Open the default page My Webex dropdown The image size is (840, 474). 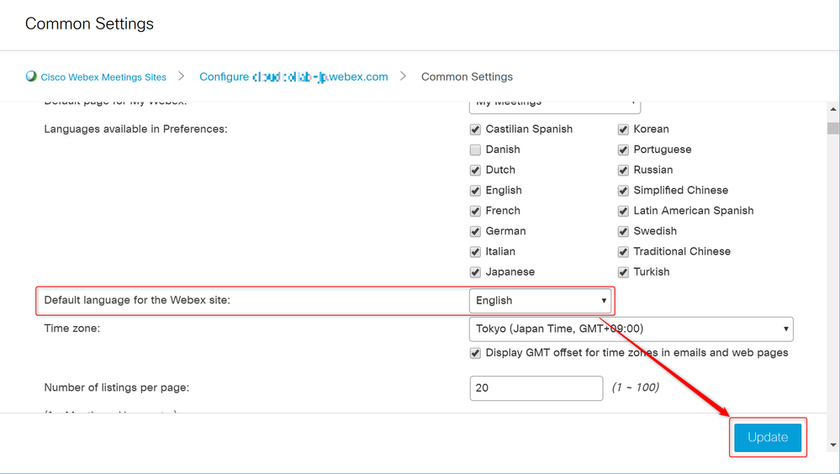554,106
